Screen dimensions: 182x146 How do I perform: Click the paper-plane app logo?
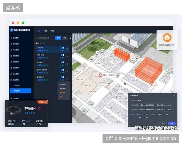(x=12, y=30)
